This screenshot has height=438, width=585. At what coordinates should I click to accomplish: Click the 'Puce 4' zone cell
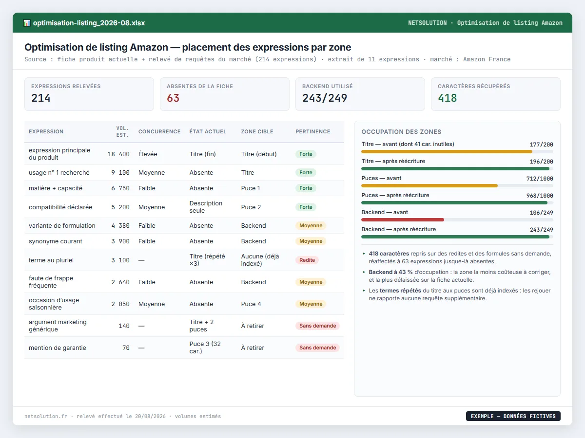tap(251, 304)
